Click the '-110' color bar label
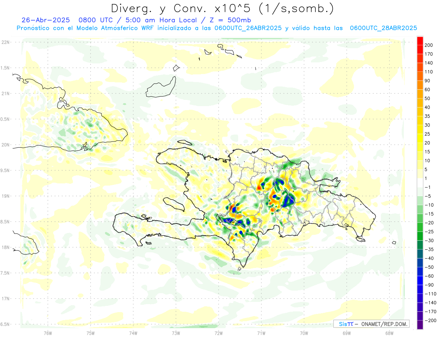The width and height of the screenshot is (437, 338). click(430, 294)
